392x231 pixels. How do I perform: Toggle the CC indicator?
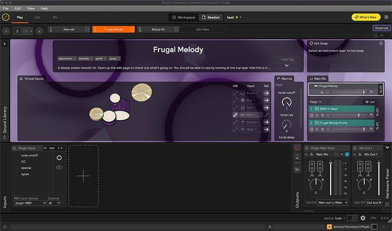coord(17,162)
